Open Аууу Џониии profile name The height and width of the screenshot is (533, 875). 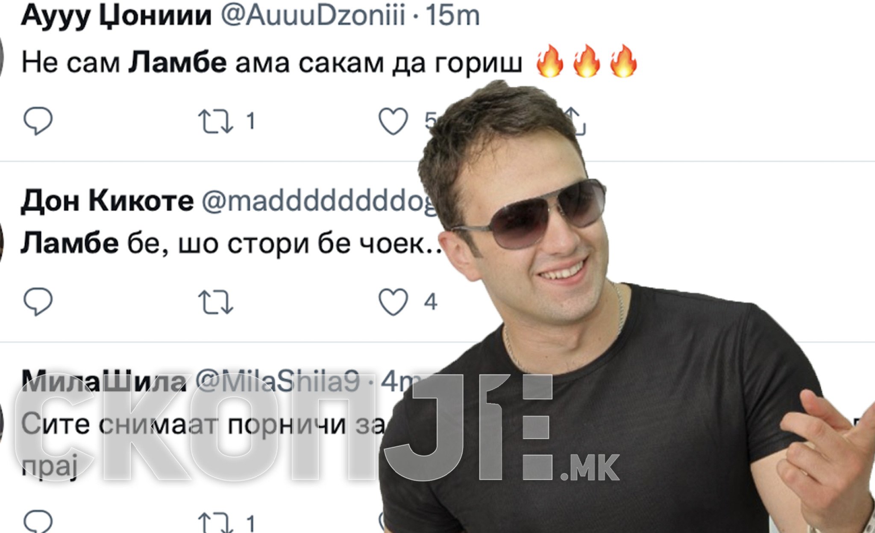pos(116,16)
